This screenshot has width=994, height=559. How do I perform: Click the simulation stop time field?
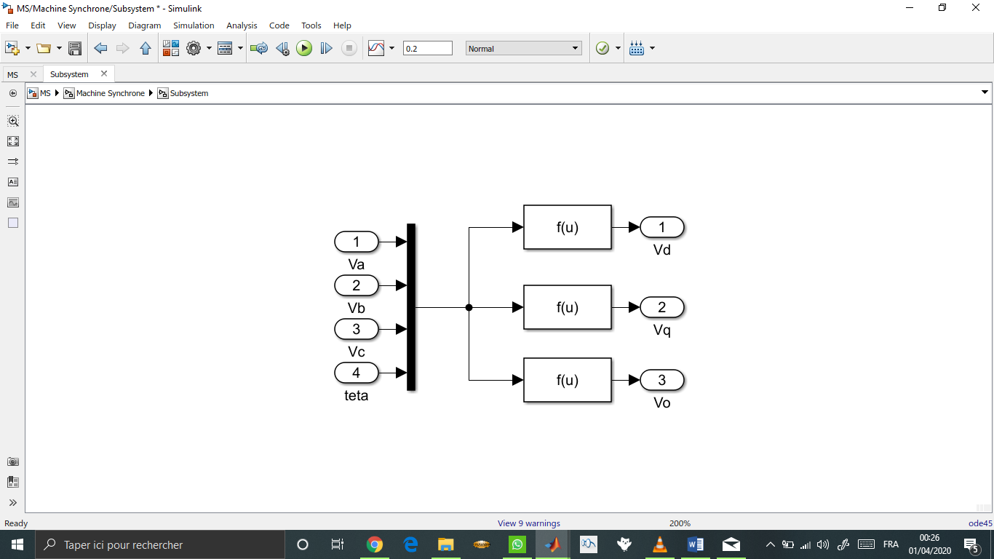coord(428,48)
